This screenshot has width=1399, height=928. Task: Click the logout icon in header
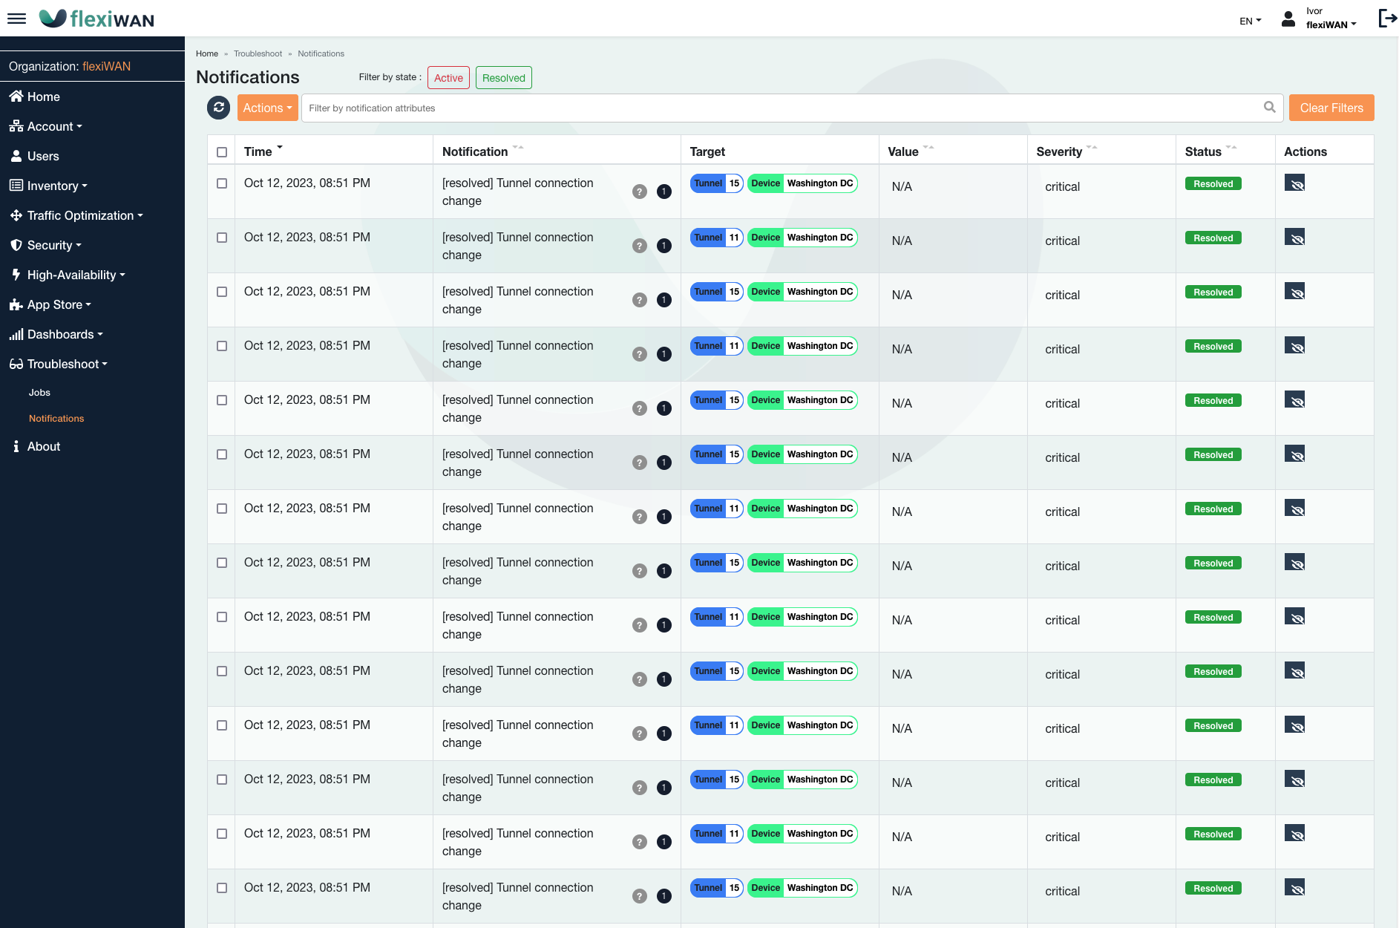pos(1386,18)
